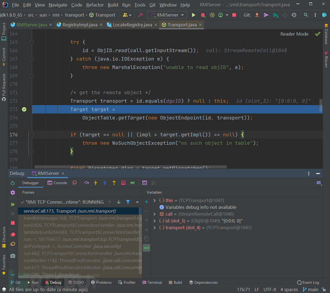Open Code With Me users dropdown
The image size is (330, 293).
coord(127,15)
